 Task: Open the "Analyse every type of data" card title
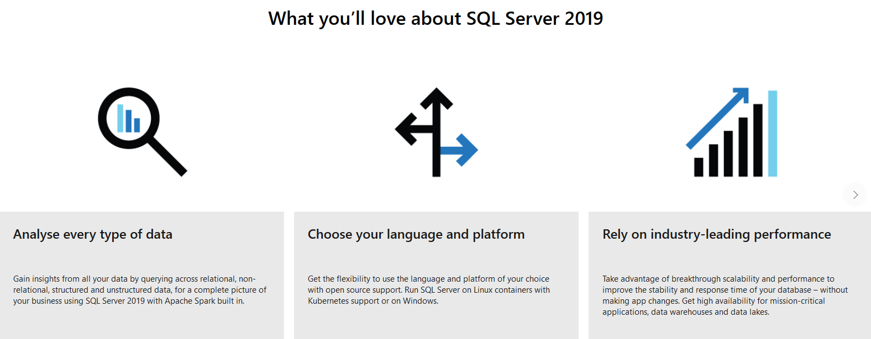point(93,234)
